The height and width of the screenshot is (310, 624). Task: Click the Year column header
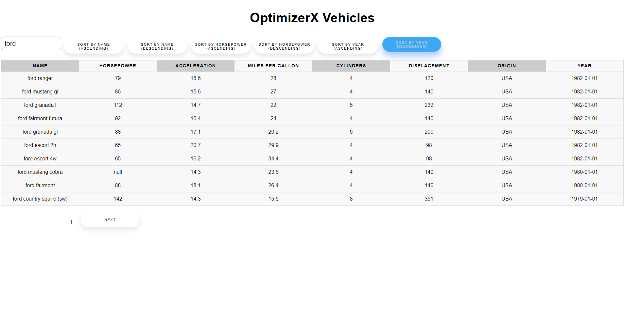pyautogui.click(x=584, y=66)
